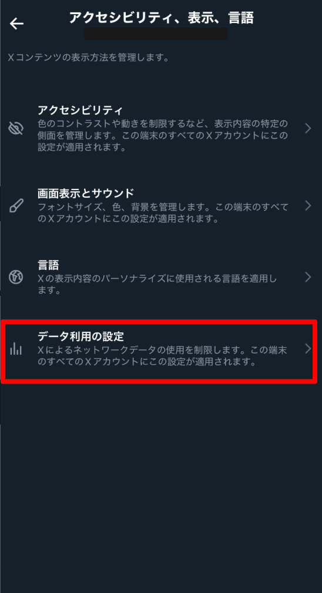322x593 pixels.
Task: Click the Xコンテンツの表示方法を管理します text
Action: 88,58
